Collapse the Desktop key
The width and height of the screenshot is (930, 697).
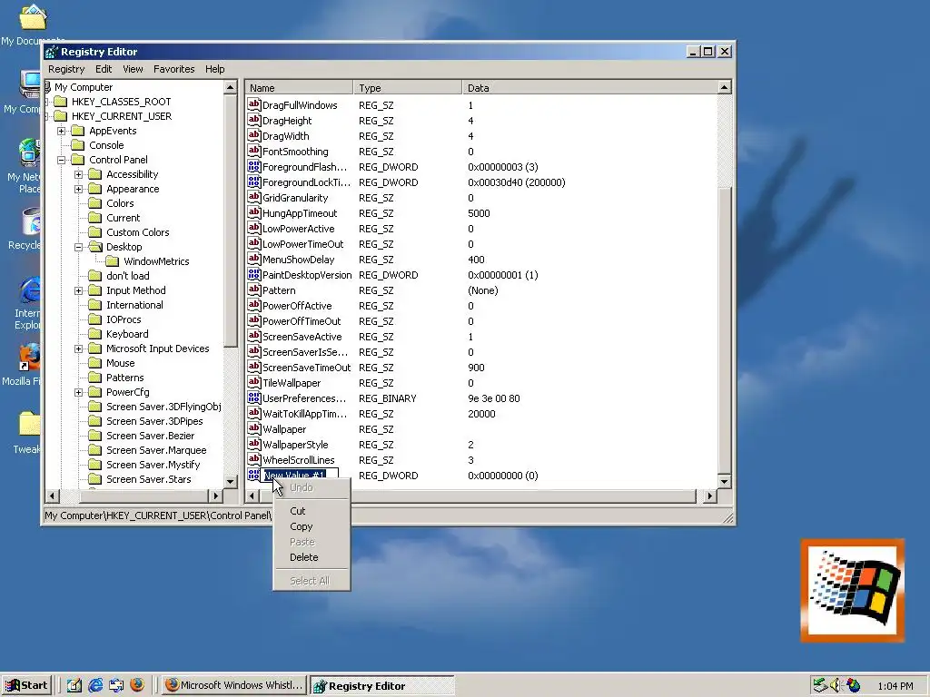tap(78, 247)
